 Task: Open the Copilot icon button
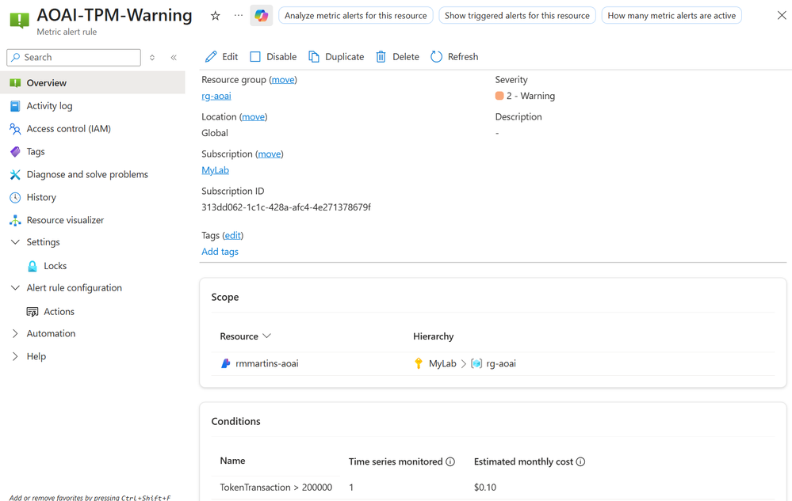coord(261,16)
